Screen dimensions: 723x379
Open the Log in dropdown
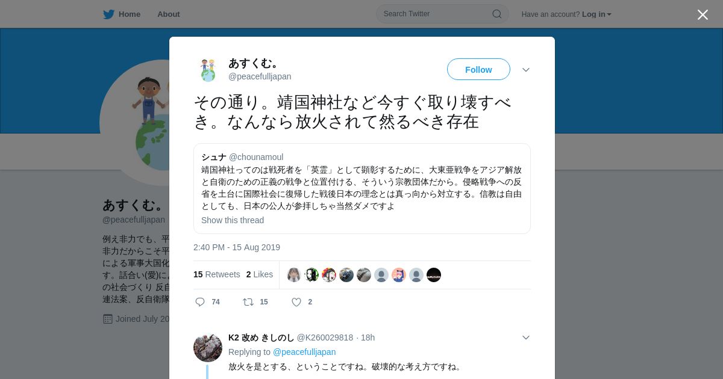tap(596, 14)
